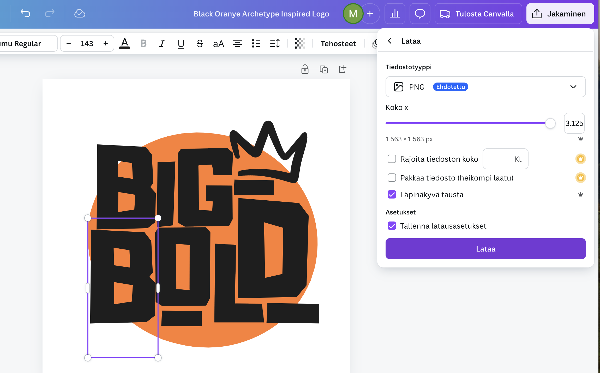Click the purple Lataa download button
600x373 pixels.
[x=485, y=249]
